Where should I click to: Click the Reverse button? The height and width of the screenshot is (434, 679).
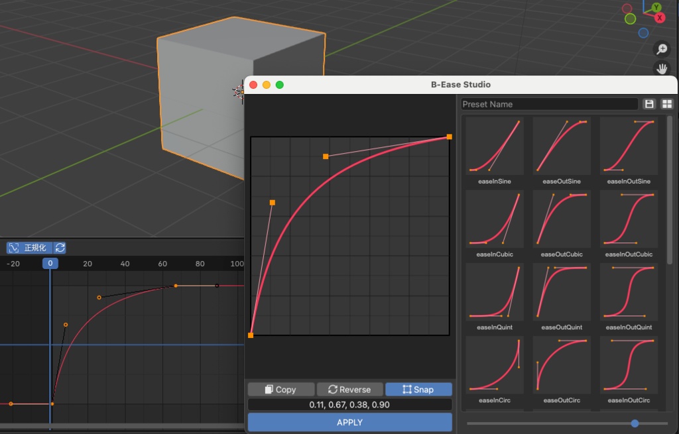(x=349, y=389)
